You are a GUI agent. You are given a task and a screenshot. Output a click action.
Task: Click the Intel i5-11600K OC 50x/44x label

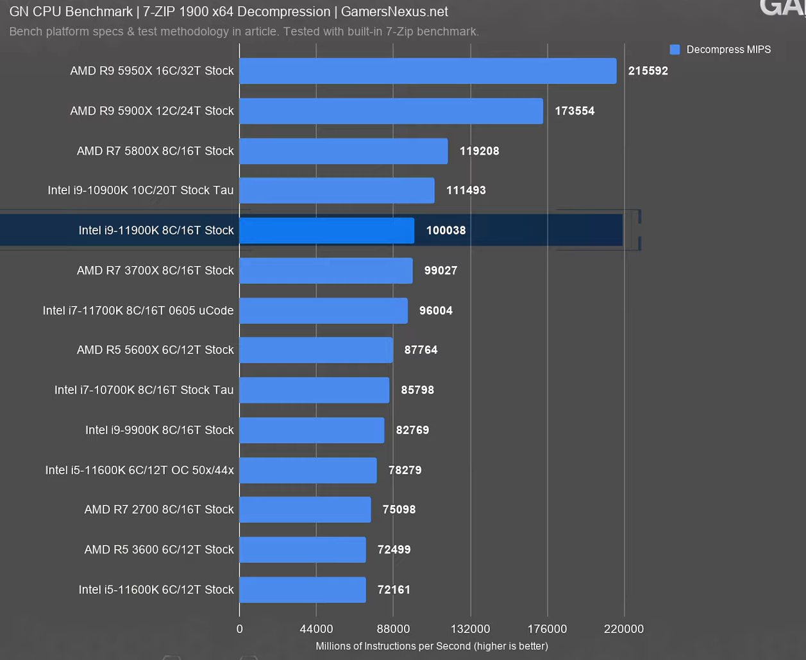pos(139,470)
